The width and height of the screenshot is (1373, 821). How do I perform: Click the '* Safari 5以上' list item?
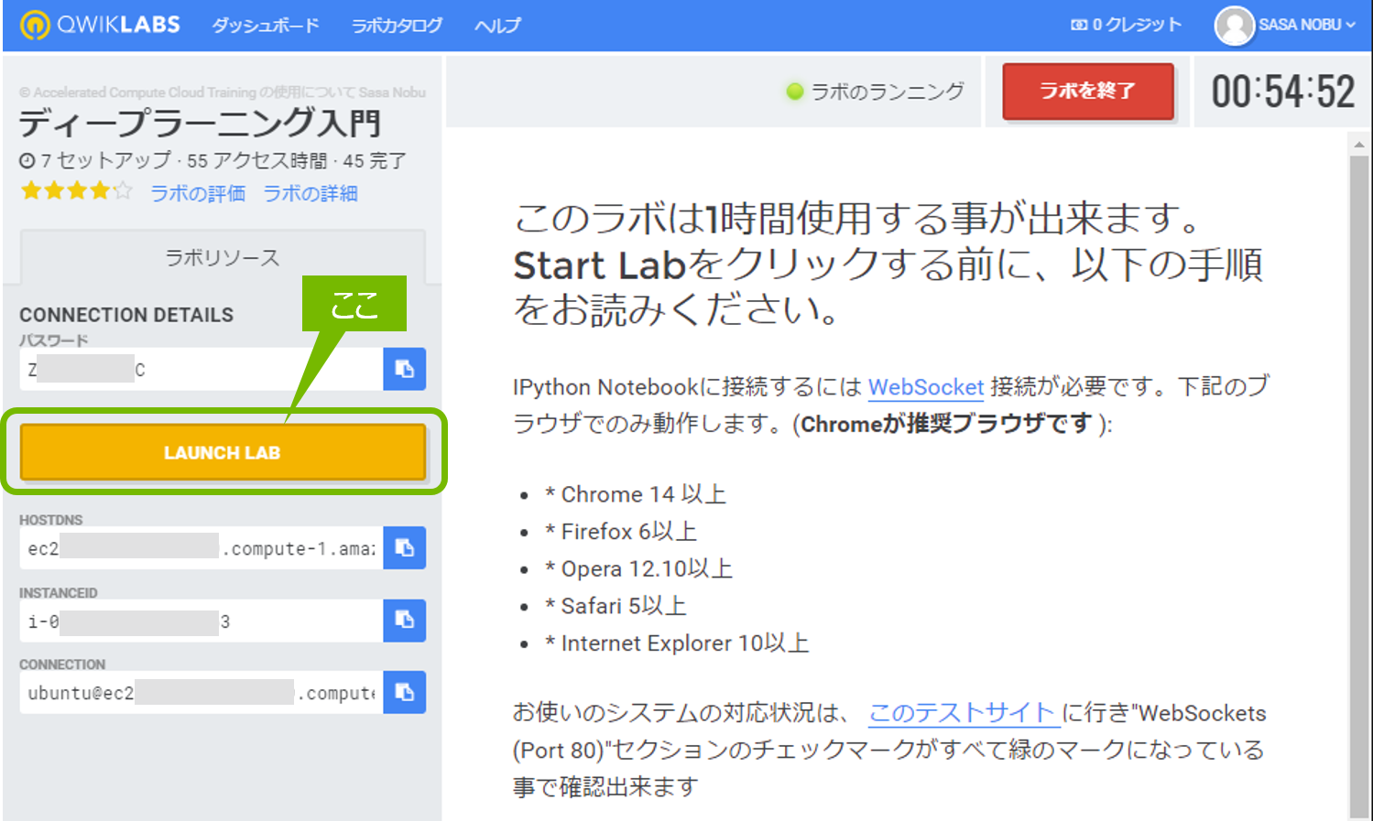coord(616,606)
